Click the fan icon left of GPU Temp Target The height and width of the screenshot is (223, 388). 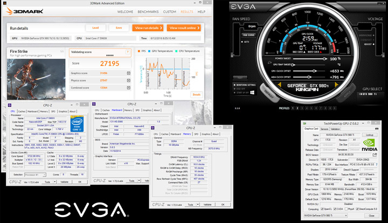tap(269, 63)
